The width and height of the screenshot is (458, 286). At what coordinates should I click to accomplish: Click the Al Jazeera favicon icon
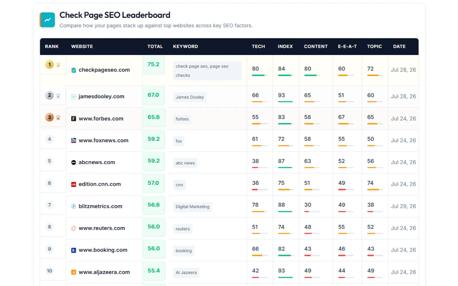tap(74, 272)
